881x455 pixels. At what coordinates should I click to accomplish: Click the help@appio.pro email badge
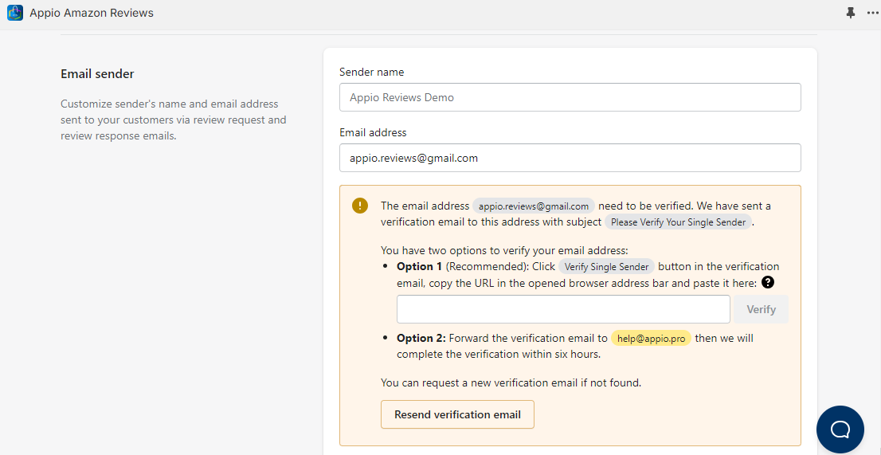click(x=651, y=338)
